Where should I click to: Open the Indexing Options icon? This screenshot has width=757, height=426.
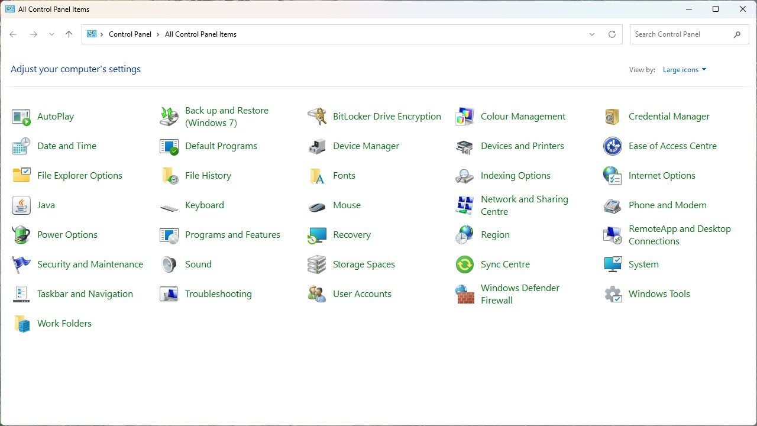(465, 176)
